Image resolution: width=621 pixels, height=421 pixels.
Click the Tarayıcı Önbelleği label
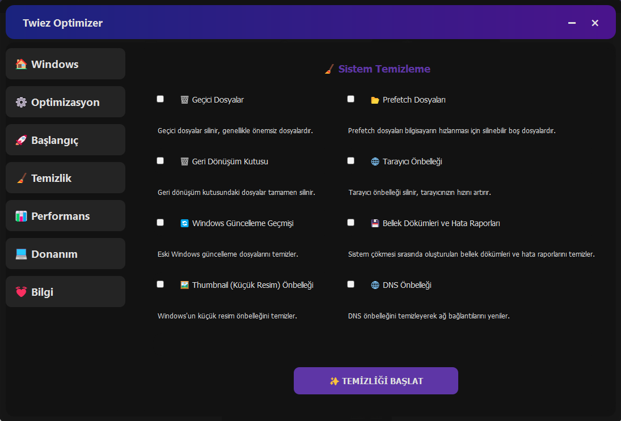(x=412, y=161)
